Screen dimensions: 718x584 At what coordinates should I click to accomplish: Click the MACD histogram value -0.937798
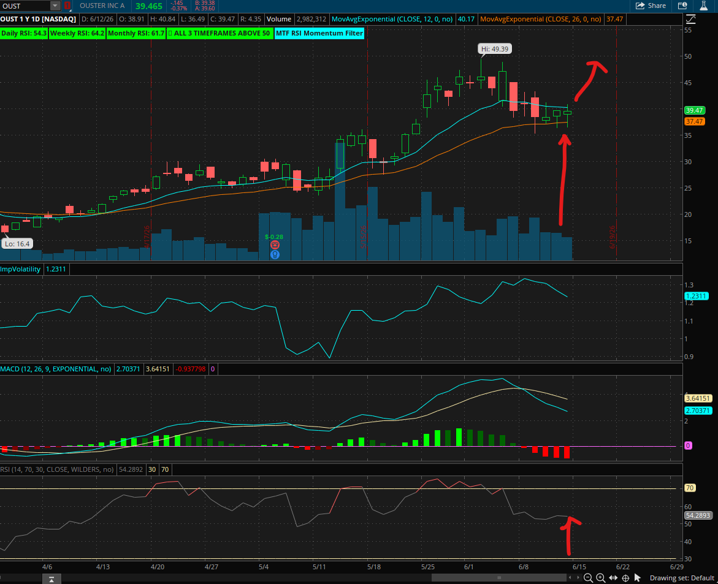tap(191, 369)
